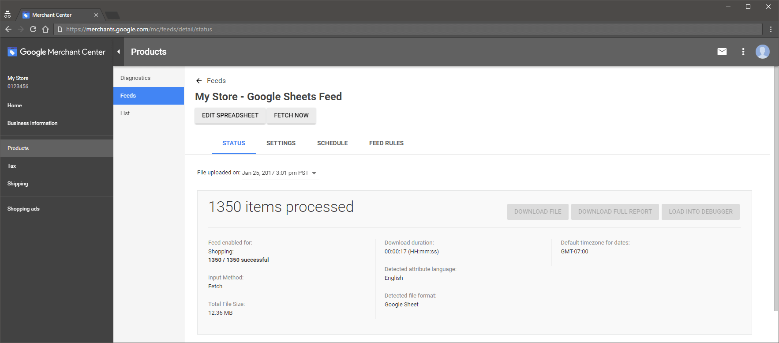Click the DOWNLOAD FILE button
This screenshot has width=779, height=343.
click(x=538, y=212)
